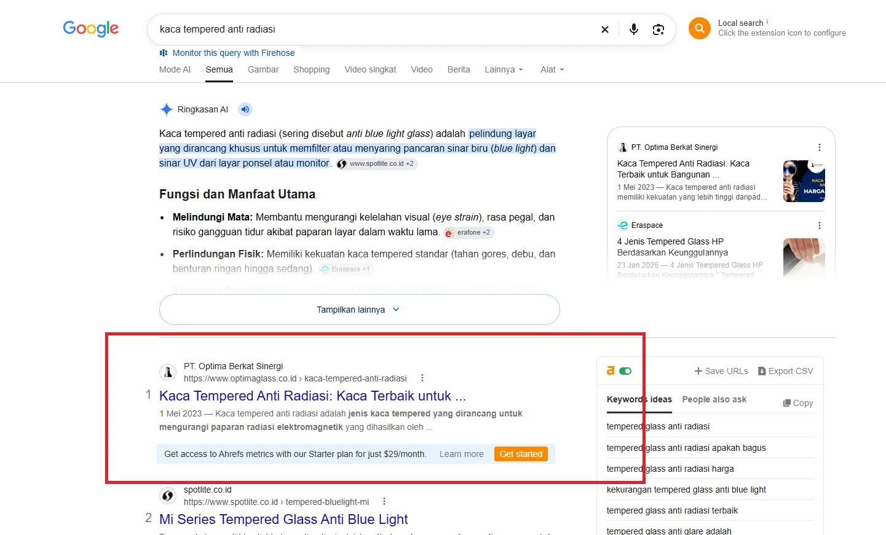
Task: Open the orange Local search extension icon
Action: (700, 28)
